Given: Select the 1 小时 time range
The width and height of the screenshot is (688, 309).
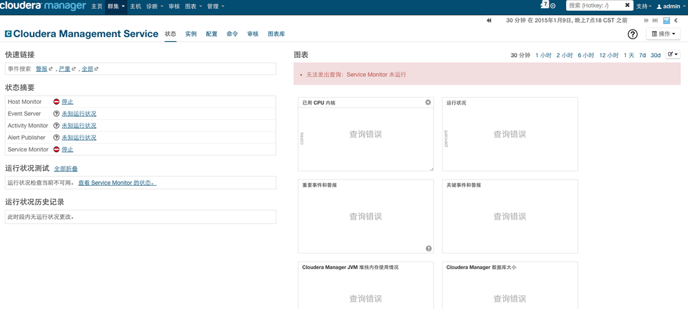Looking at the screenshot, I should [x=543, y=55].
